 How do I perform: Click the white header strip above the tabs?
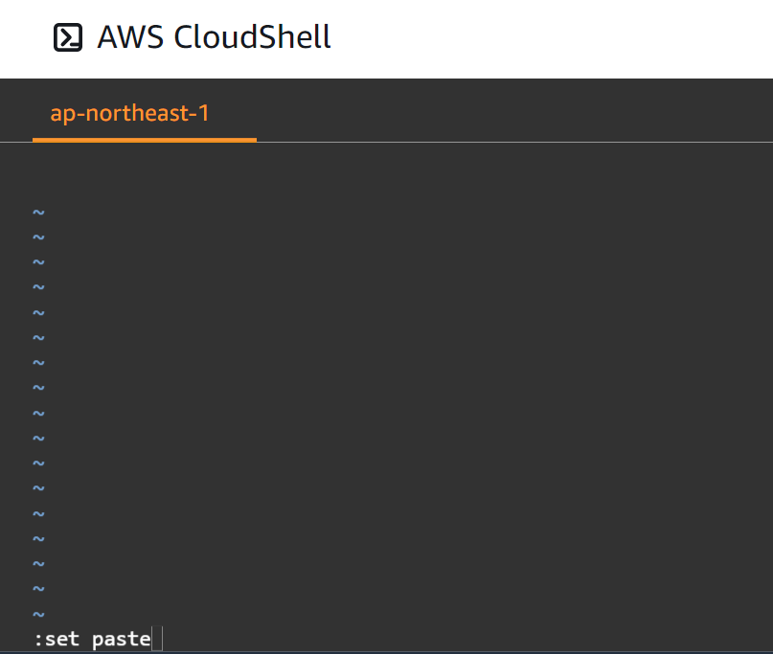pos(479,38)
